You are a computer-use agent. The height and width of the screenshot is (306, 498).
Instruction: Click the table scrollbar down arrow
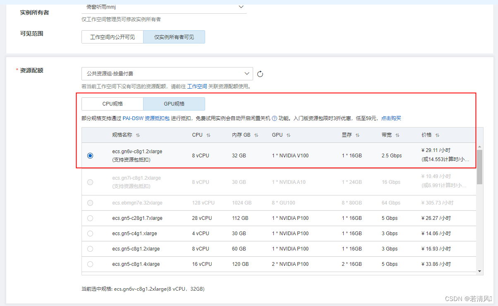pyautogui.click(x=480, y=271)
